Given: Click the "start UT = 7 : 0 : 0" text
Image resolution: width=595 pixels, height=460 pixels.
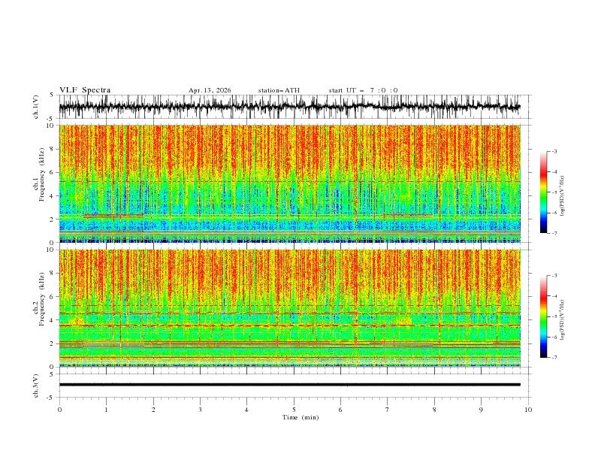Looking at the screenshot, I should 363,90.
